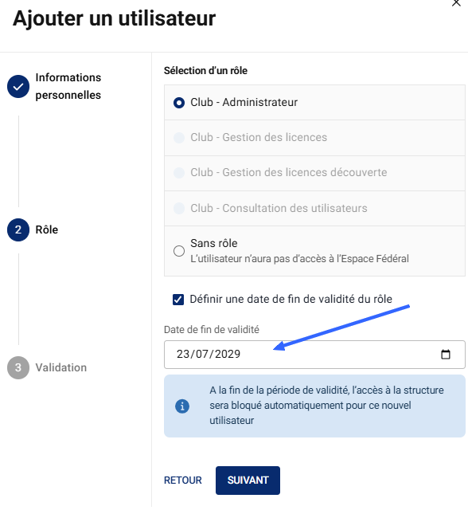Select Club - Gestion des licences option
This screenshot has width=468, height=510.
314,138
